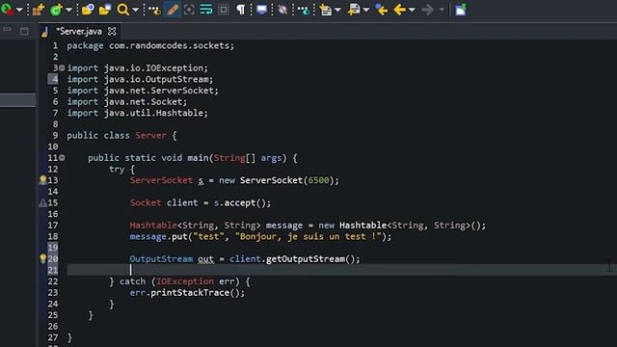This screenshot has height=347, width=617.
Task: Collapse the imports fold at line 3
Action: 62,68
